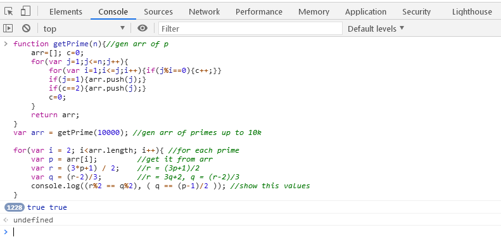Switch to the Application tab
This screenshot has height=244, width=501.
365,12
